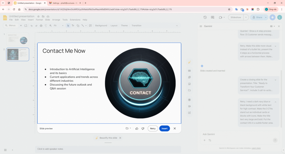
Task: Expand the Fit zoom dropdown
Action: (62, 26)
